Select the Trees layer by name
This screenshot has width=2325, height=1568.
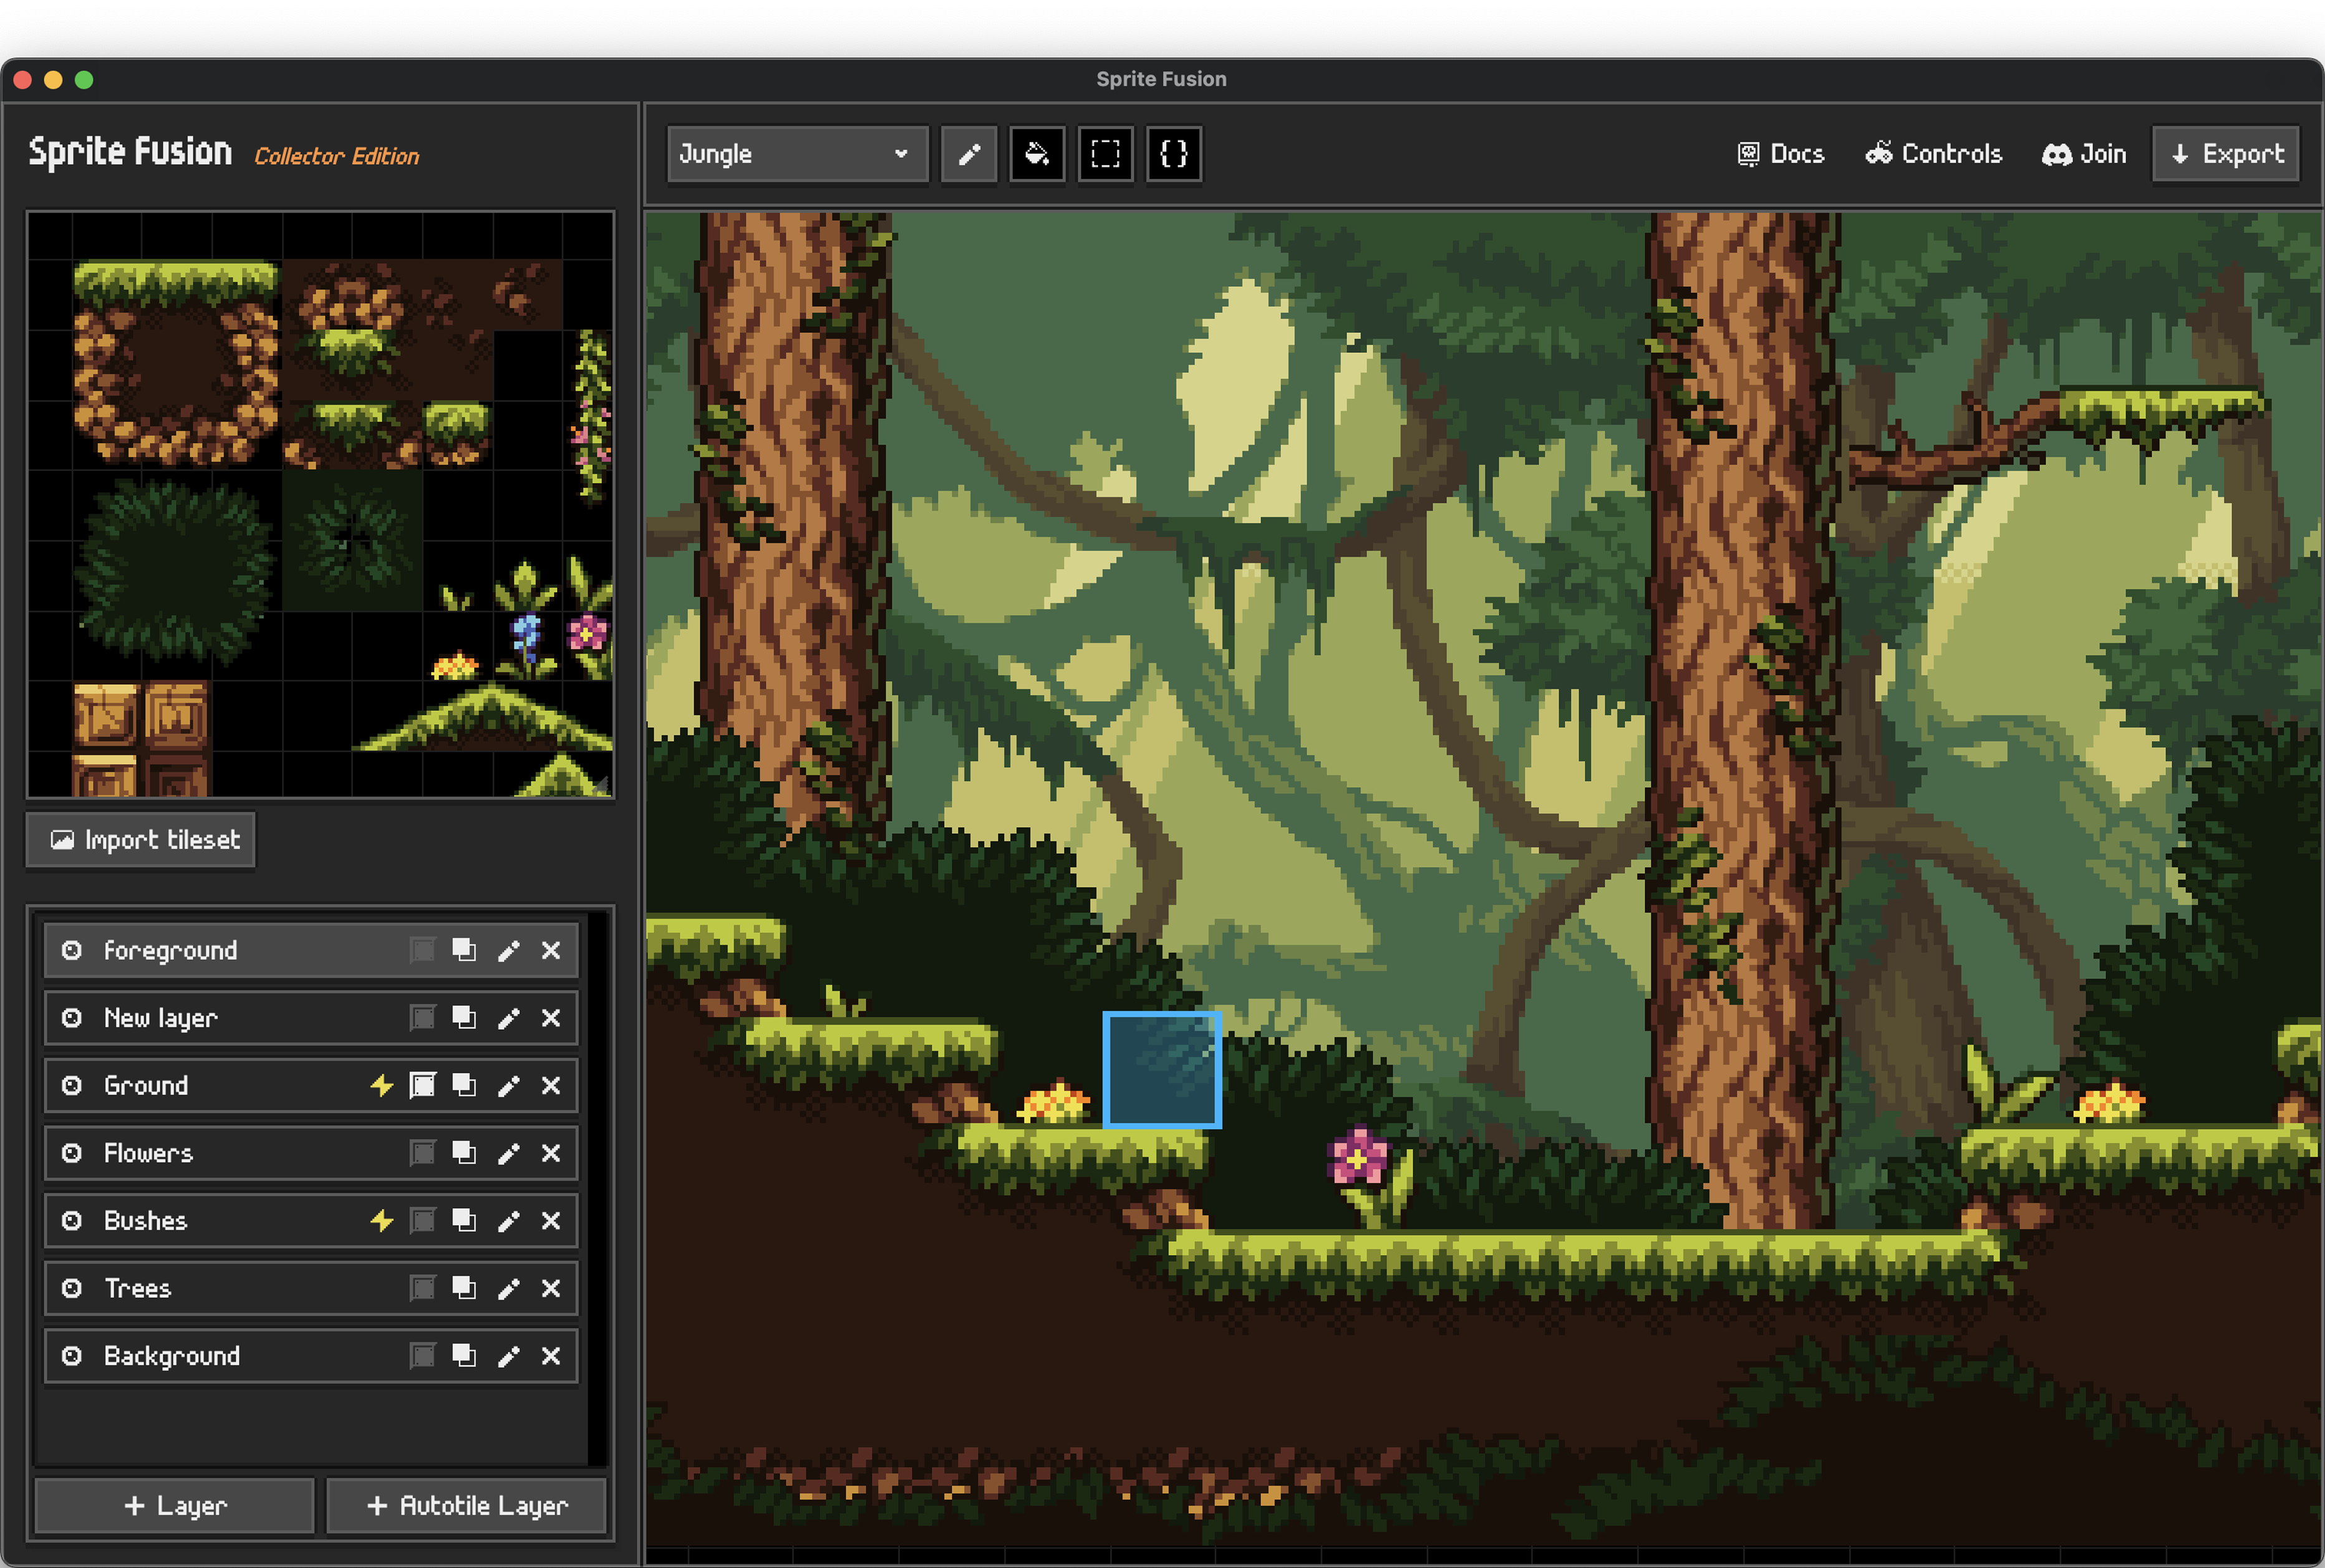tap(138, 1288)
